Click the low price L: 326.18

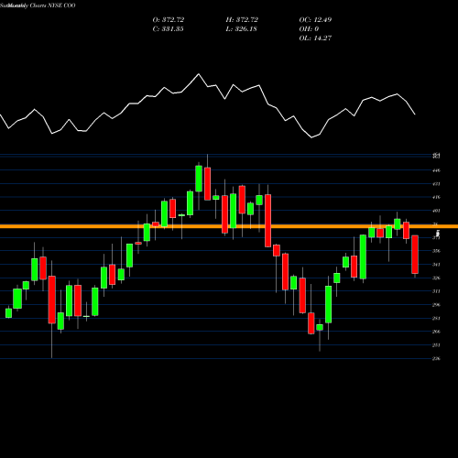click(241, 28)
